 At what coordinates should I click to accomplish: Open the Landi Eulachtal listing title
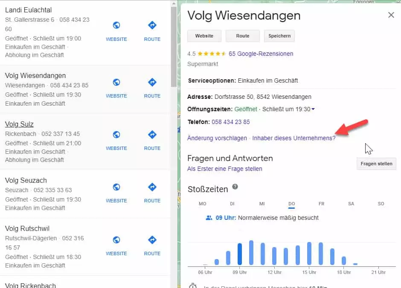click(x=29, y=10)
